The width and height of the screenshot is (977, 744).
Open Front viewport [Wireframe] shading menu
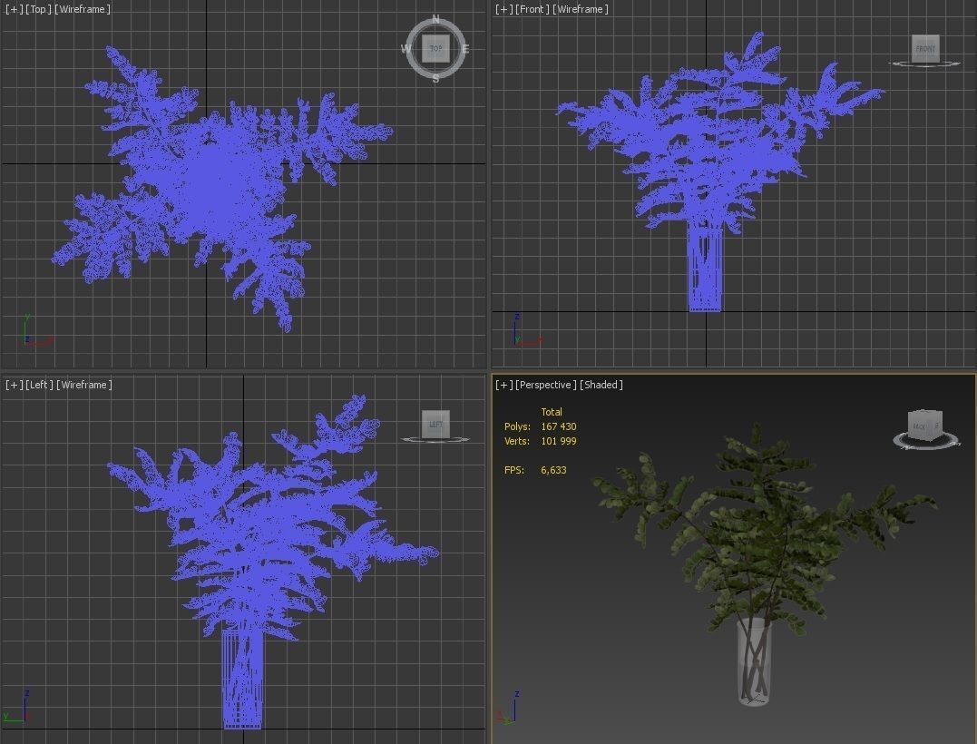(580, 9)
